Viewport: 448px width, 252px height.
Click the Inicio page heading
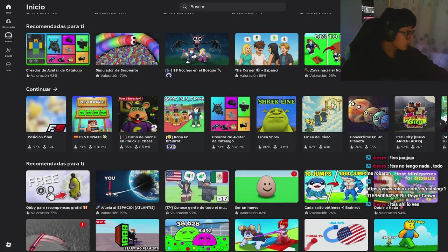(x=35, y=7)
